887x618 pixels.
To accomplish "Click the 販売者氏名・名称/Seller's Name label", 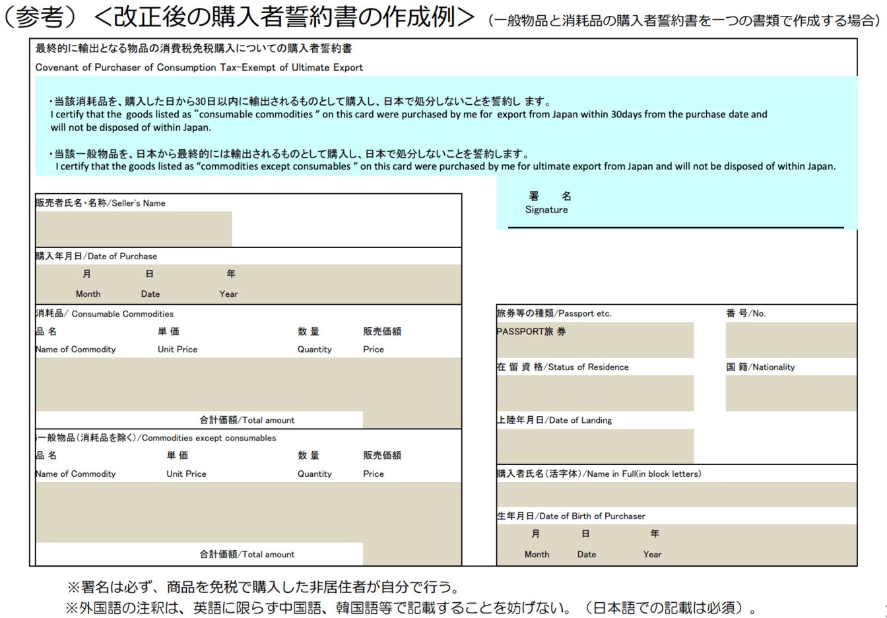I will coord(101,203).
